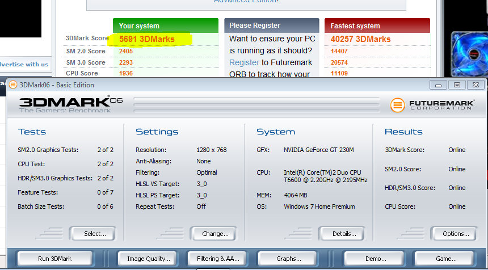Click the Filtering value Optimal
The image size is (488, 270).
207,172
